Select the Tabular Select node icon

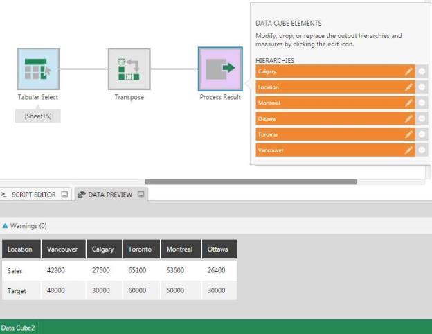tap(38, 69)
